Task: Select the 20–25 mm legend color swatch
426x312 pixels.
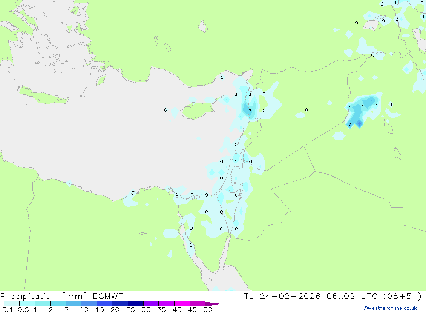Action: (120, 303)
